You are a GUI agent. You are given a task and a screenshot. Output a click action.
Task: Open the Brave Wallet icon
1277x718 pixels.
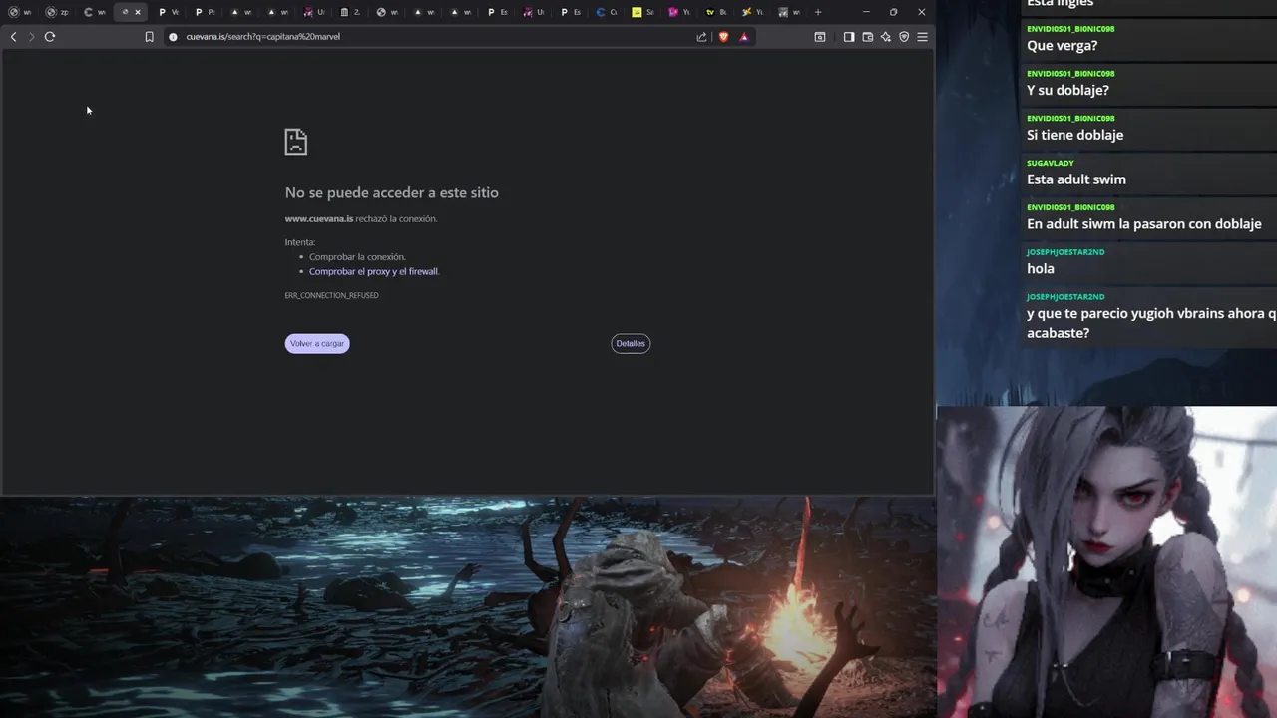point(868,37)
